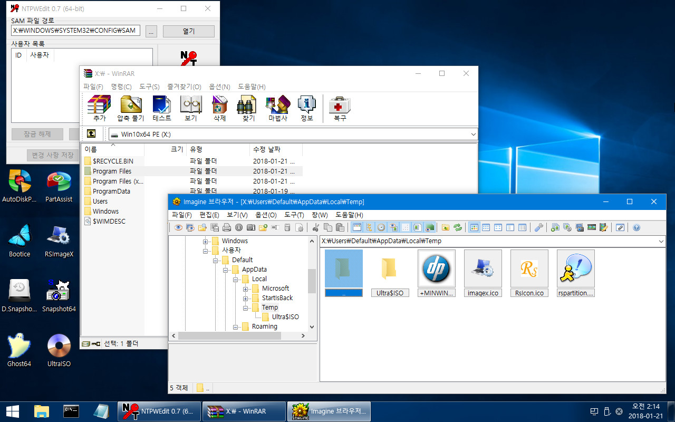
Task: Open File Explorer from the taskbar
Action: pos(42,411)
